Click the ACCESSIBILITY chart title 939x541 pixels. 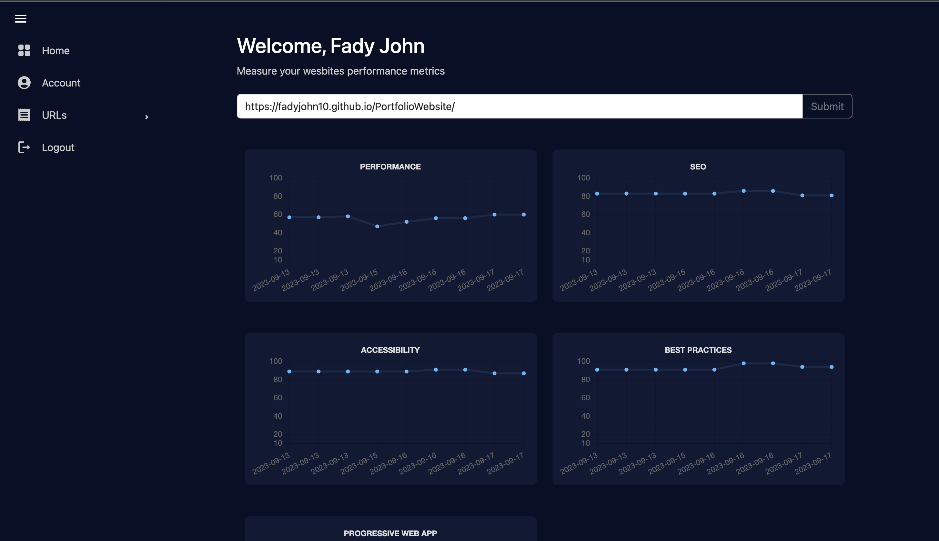(x=390, y=350)
